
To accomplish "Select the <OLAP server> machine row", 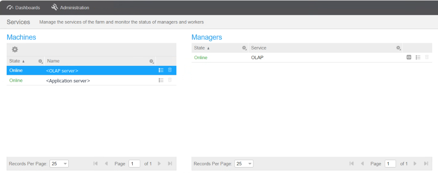I will click(x=91, y=71).
